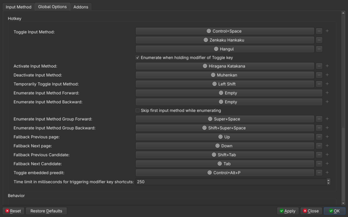Select the Global Options tab
Viewport: 348px width, 217px height.
coord(52,7)
